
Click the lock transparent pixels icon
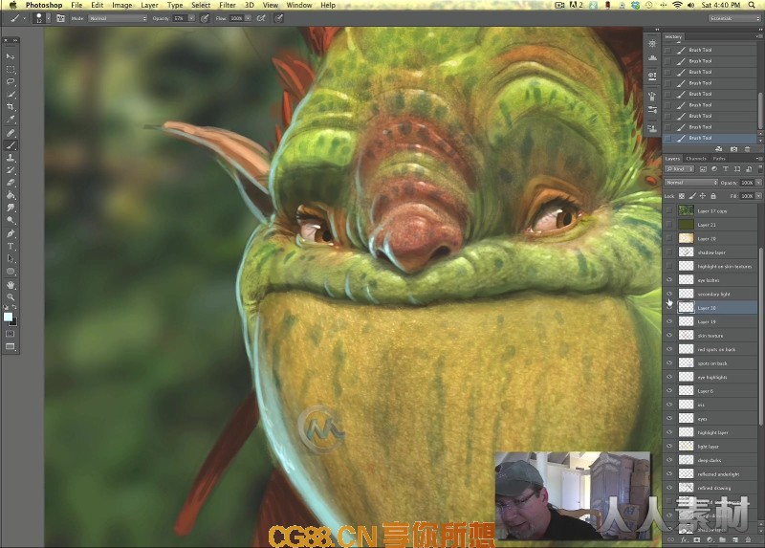(x=682, y=196)
